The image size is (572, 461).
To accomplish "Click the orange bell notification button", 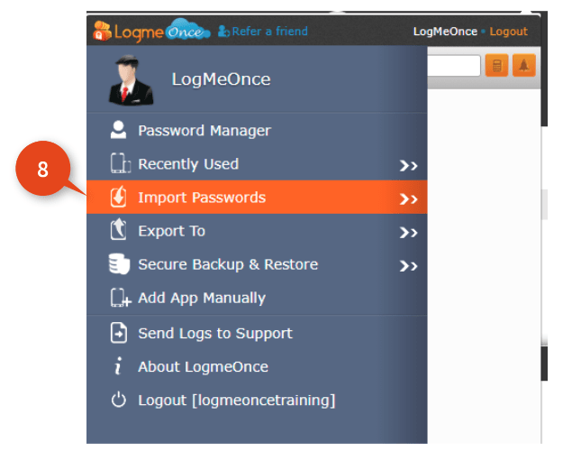I will [524, 65].
